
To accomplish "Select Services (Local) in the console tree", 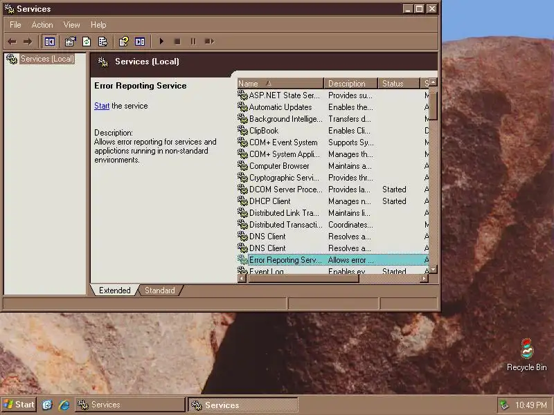I will [47, 59].
